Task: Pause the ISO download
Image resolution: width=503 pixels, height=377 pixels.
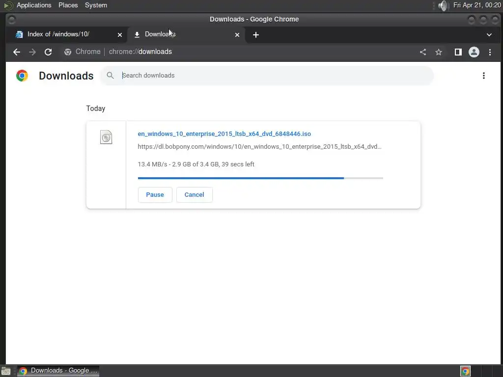Action: click(155, 194)
